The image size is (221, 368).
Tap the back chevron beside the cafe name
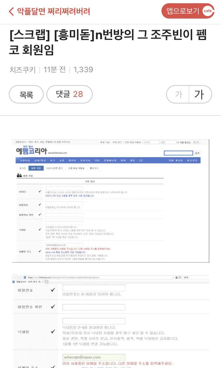[x=11, y=11]
